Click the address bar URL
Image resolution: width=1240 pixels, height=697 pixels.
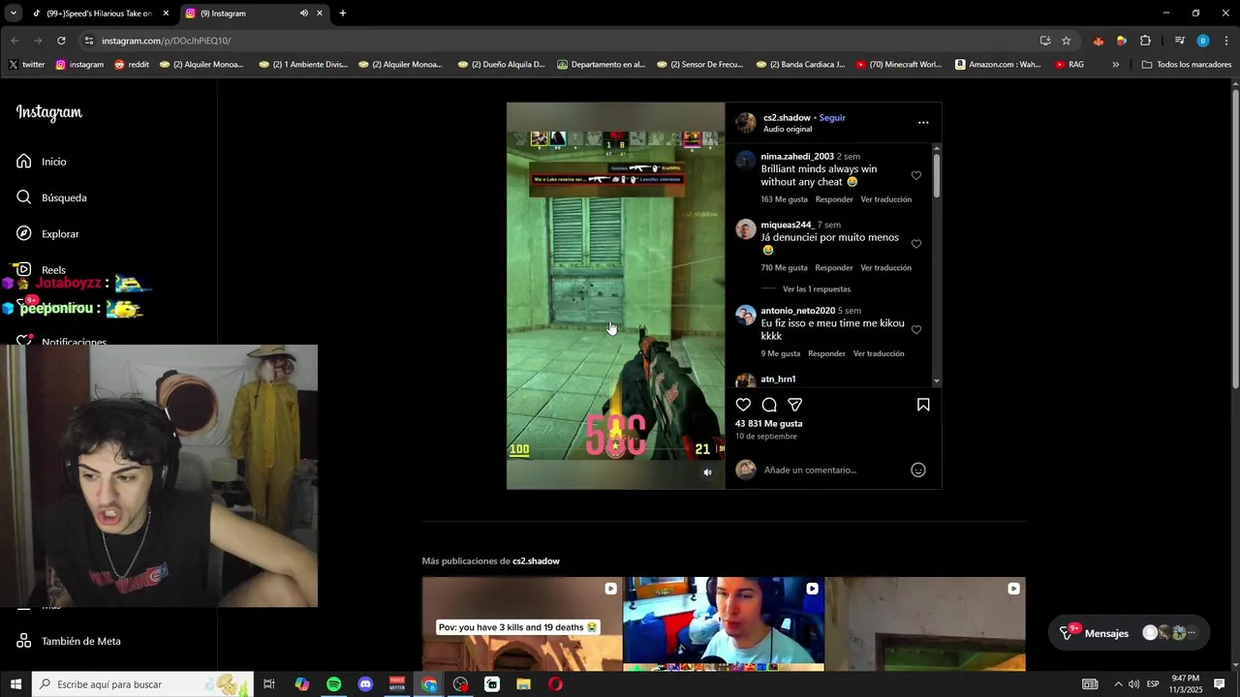click(166, 41)
